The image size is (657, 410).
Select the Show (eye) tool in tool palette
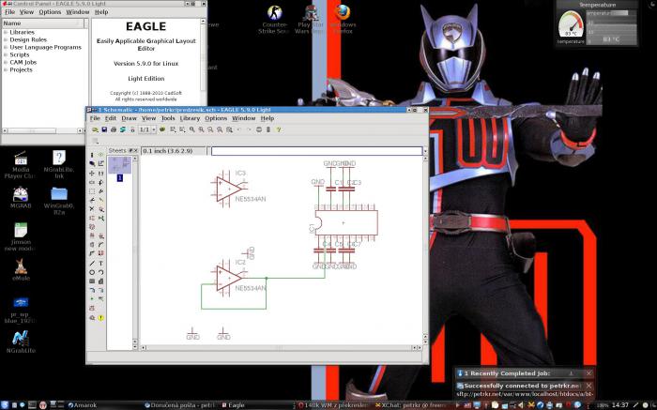[101, 155]
